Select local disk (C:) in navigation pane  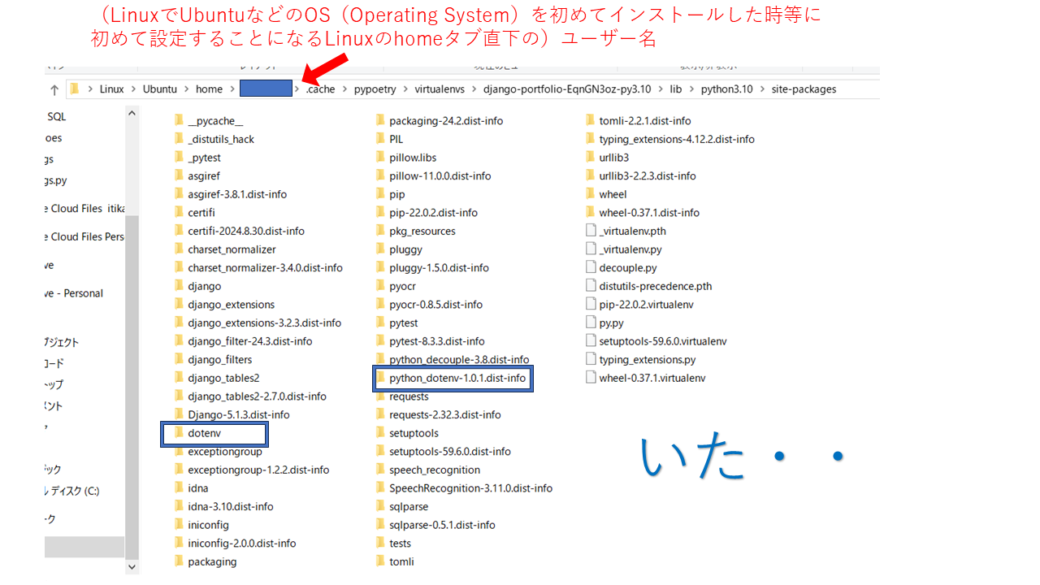coord(72,491)
